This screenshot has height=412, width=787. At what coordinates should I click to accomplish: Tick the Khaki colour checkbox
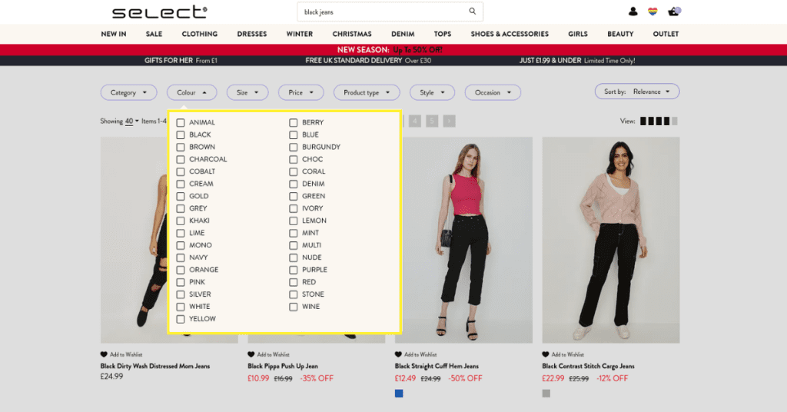point(181,221)
